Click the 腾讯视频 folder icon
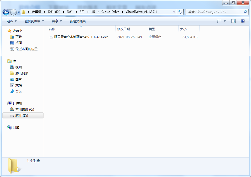 coord(12,73)
